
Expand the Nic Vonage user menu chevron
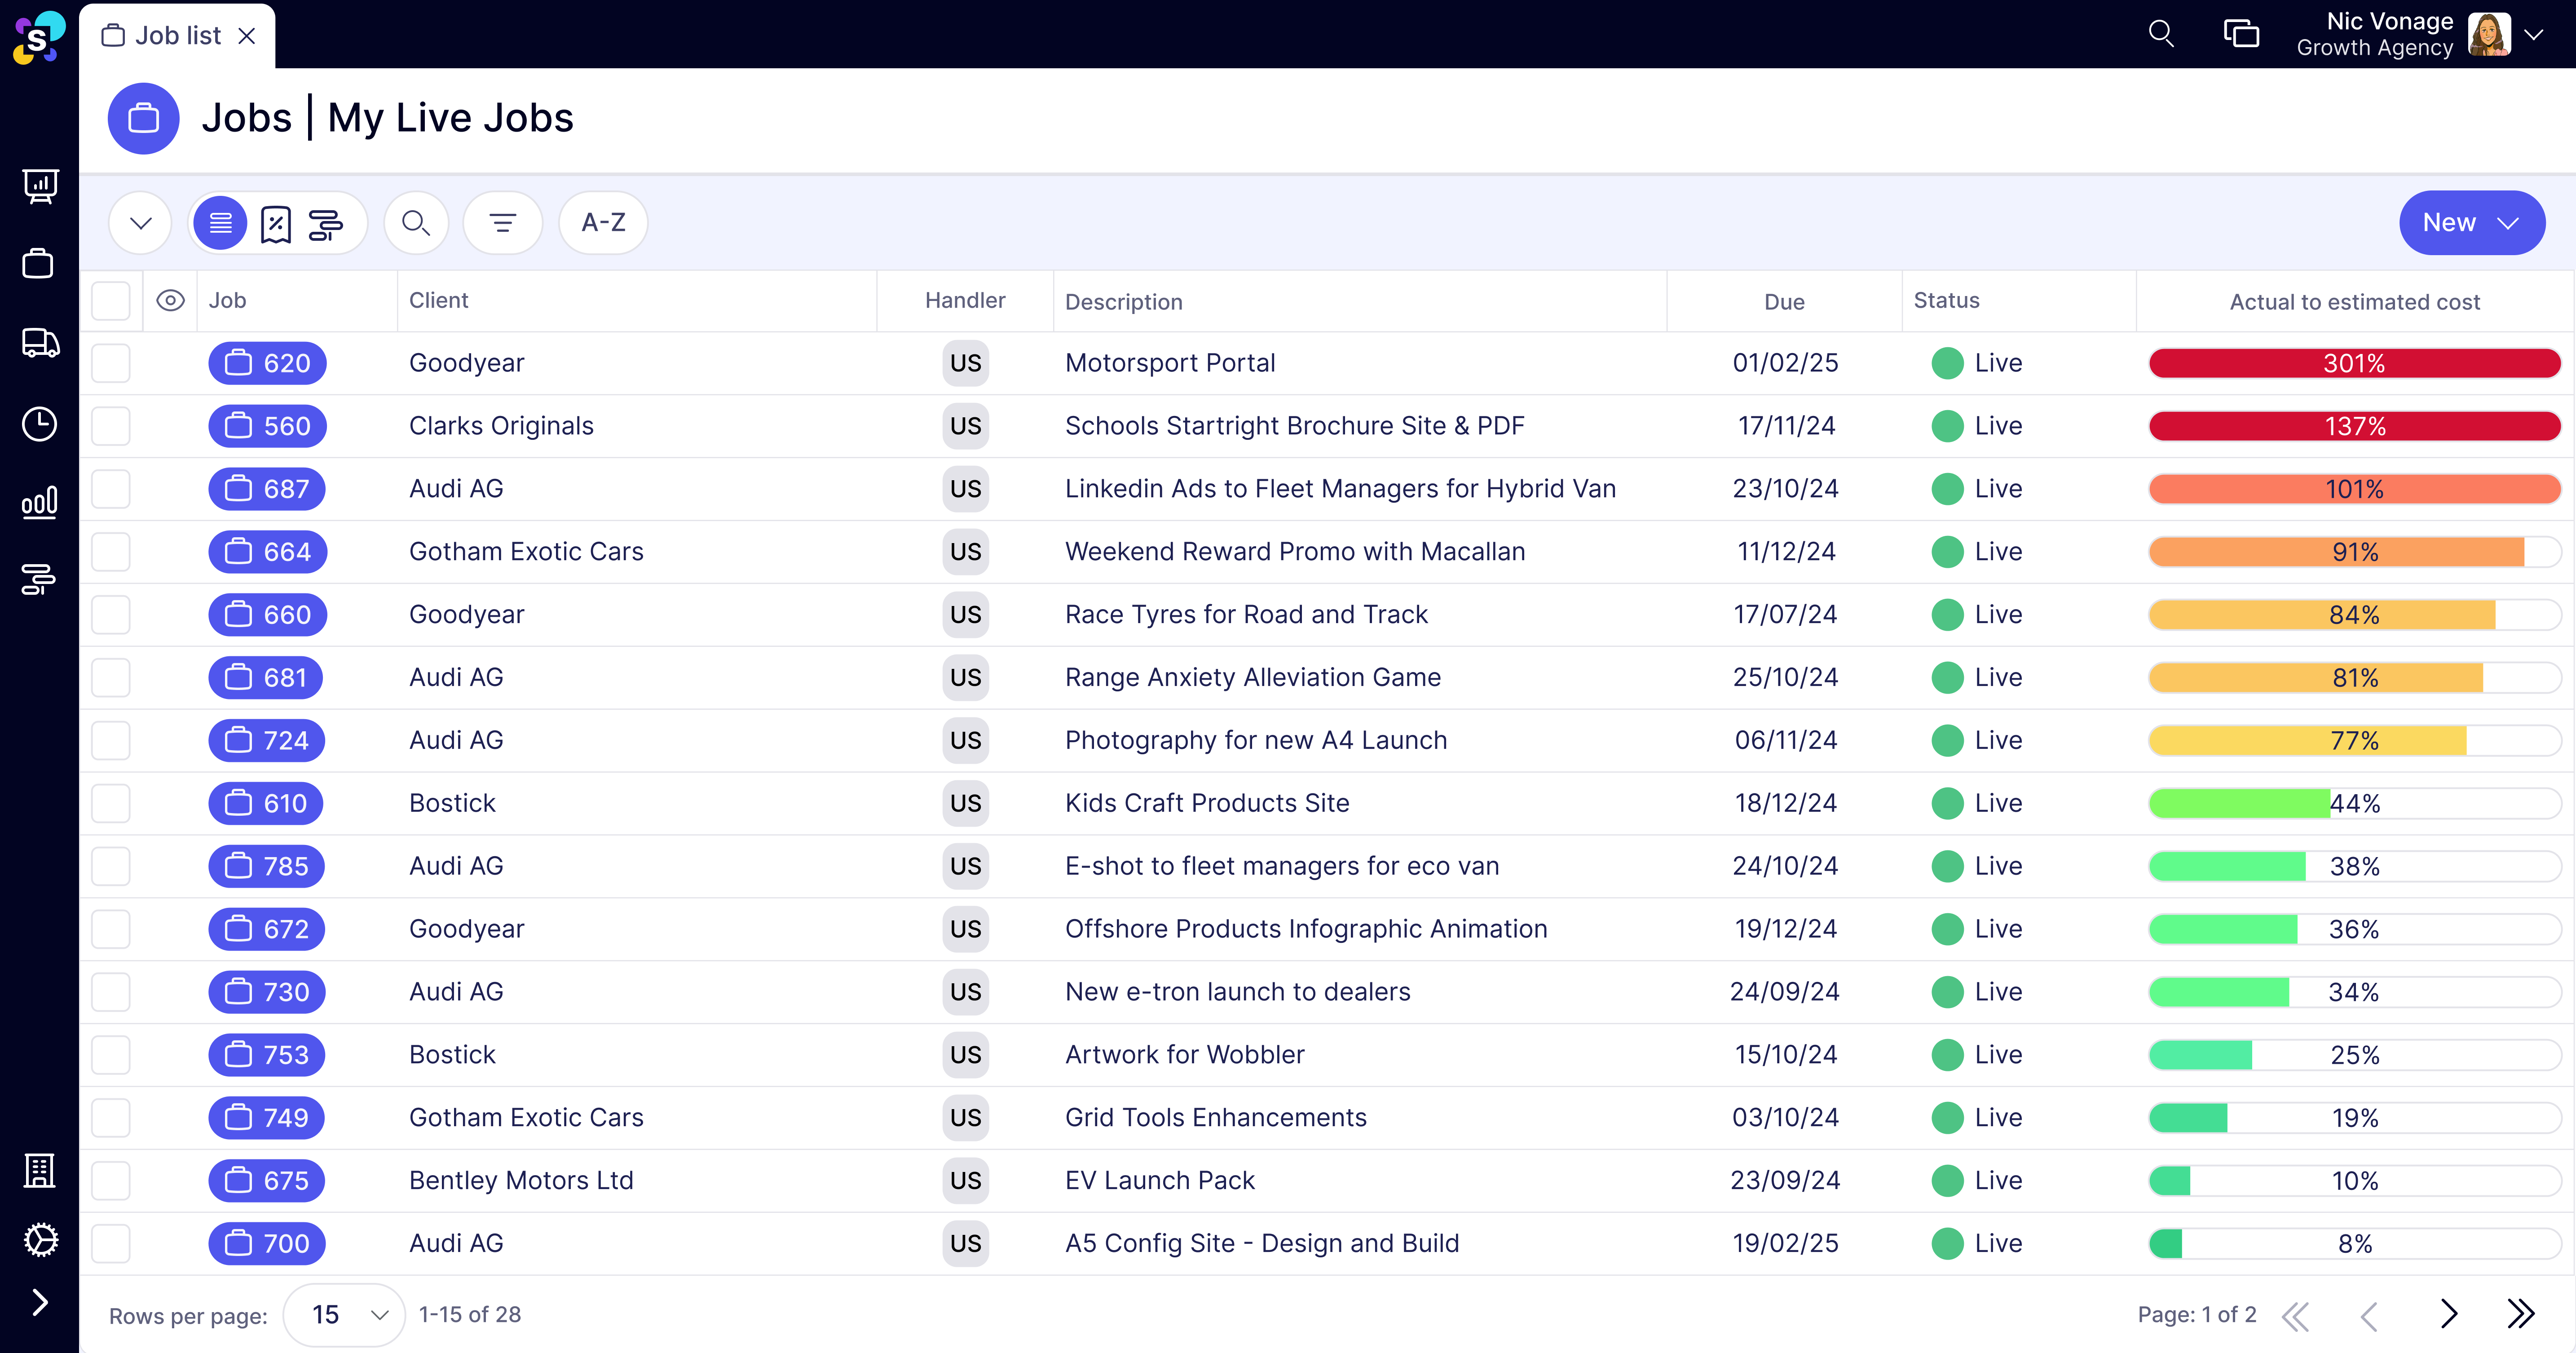pyautogui.click(x=2533, y=35)
